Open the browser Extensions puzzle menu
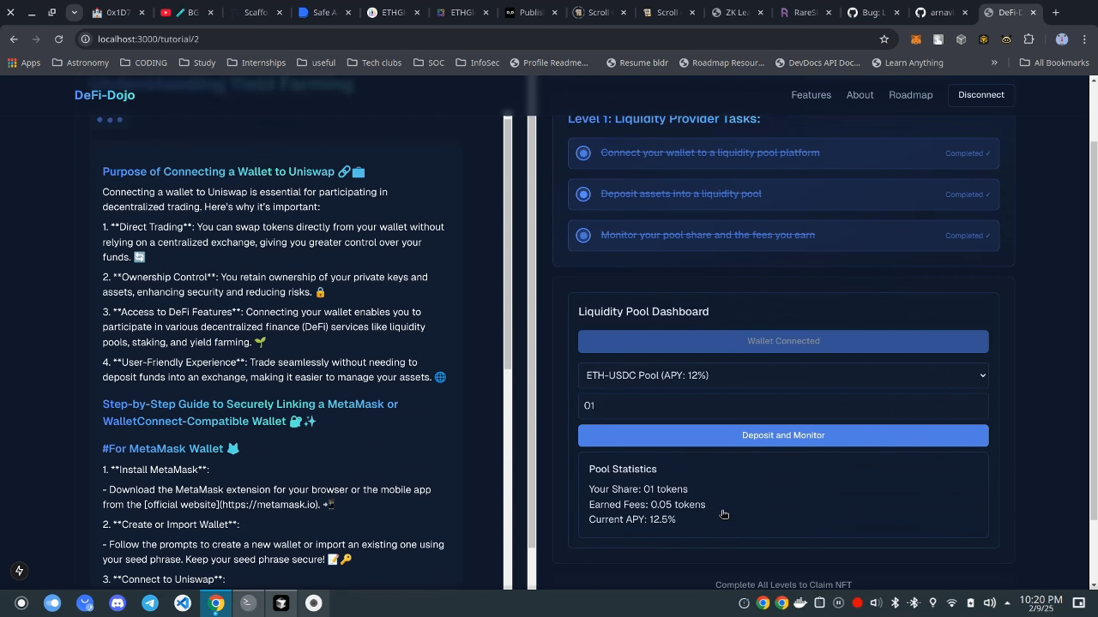 tap(1029, 39)
